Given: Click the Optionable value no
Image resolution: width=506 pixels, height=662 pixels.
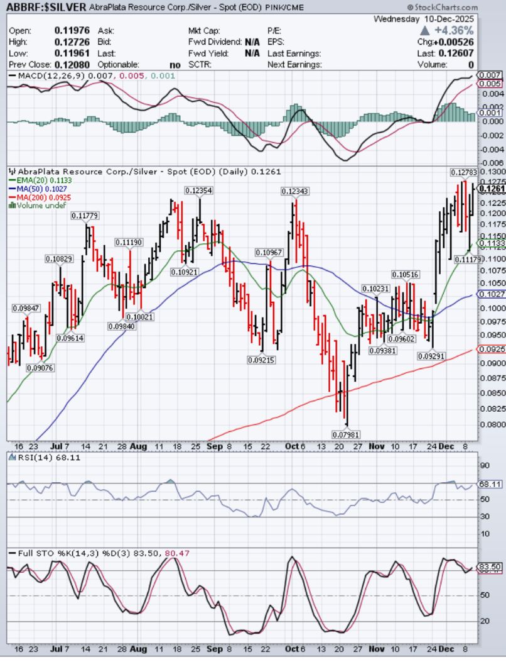Looking at the screenshot, I should click(175, 65).
